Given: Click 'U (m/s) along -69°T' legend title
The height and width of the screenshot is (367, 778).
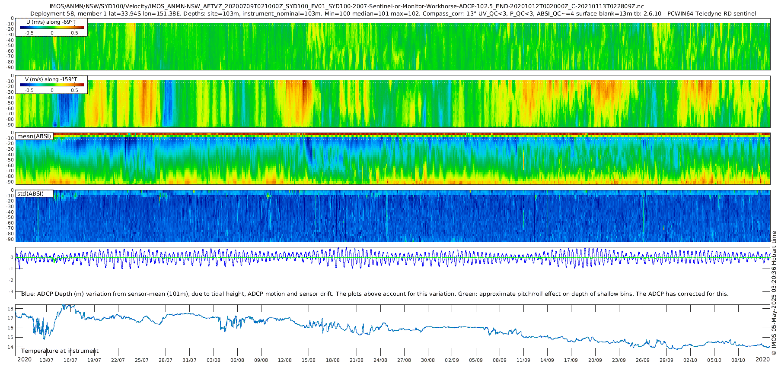Looking at the screenshot, I should click(x=51, y=22).
